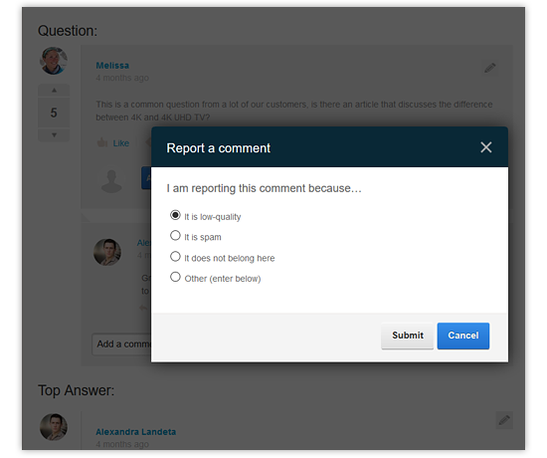Downvote the question with the down arrow
This screenshot has height=458, width=547.
coord(54,134)
